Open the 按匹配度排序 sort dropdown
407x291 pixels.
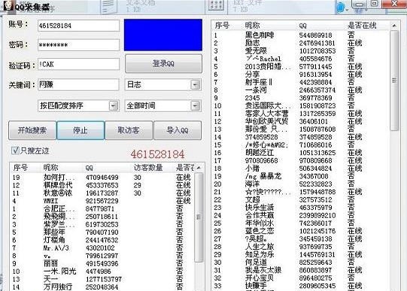point(78,105)
